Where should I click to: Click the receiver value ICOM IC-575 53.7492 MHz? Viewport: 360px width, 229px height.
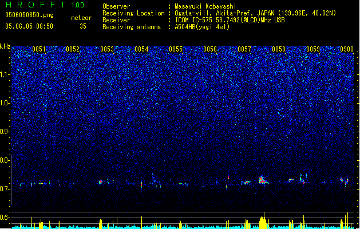[230, 20]
